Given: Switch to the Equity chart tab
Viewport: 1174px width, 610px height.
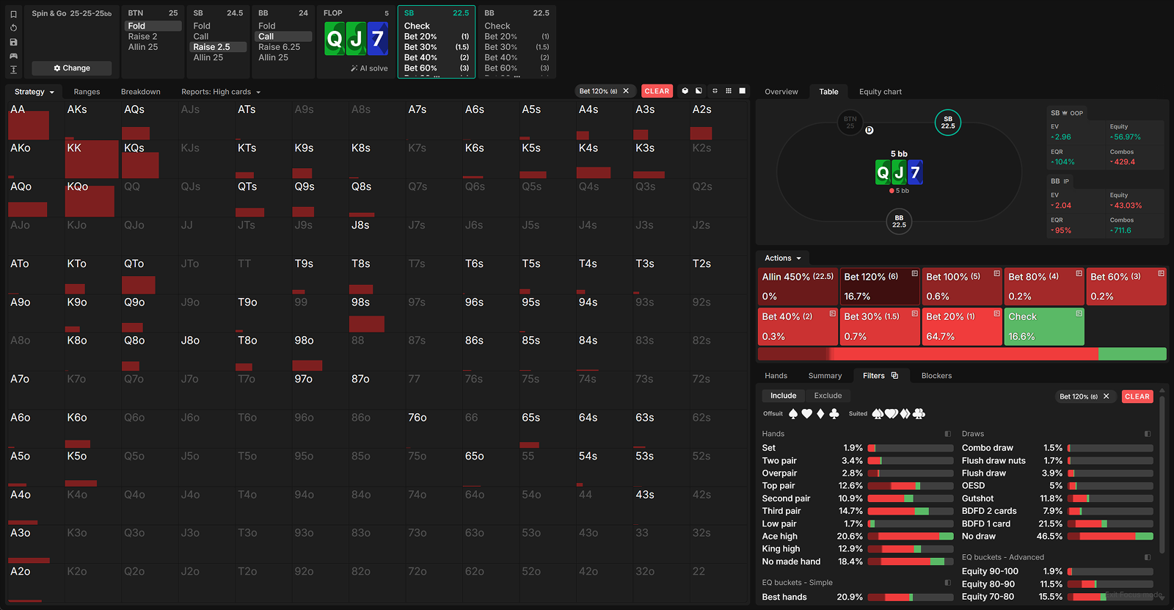Looking at the screenshot, I should click(x=880, y=92).
